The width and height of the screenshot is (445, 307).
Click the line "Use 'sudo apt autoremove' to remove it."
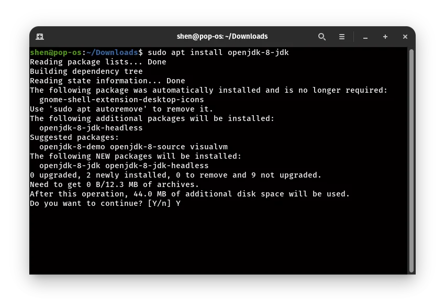click(121, 109)
